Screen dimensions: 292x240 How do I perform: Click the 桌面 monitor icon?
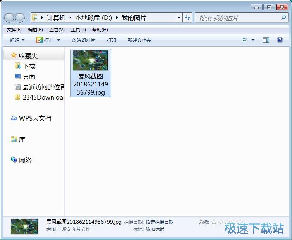(18, 76)
